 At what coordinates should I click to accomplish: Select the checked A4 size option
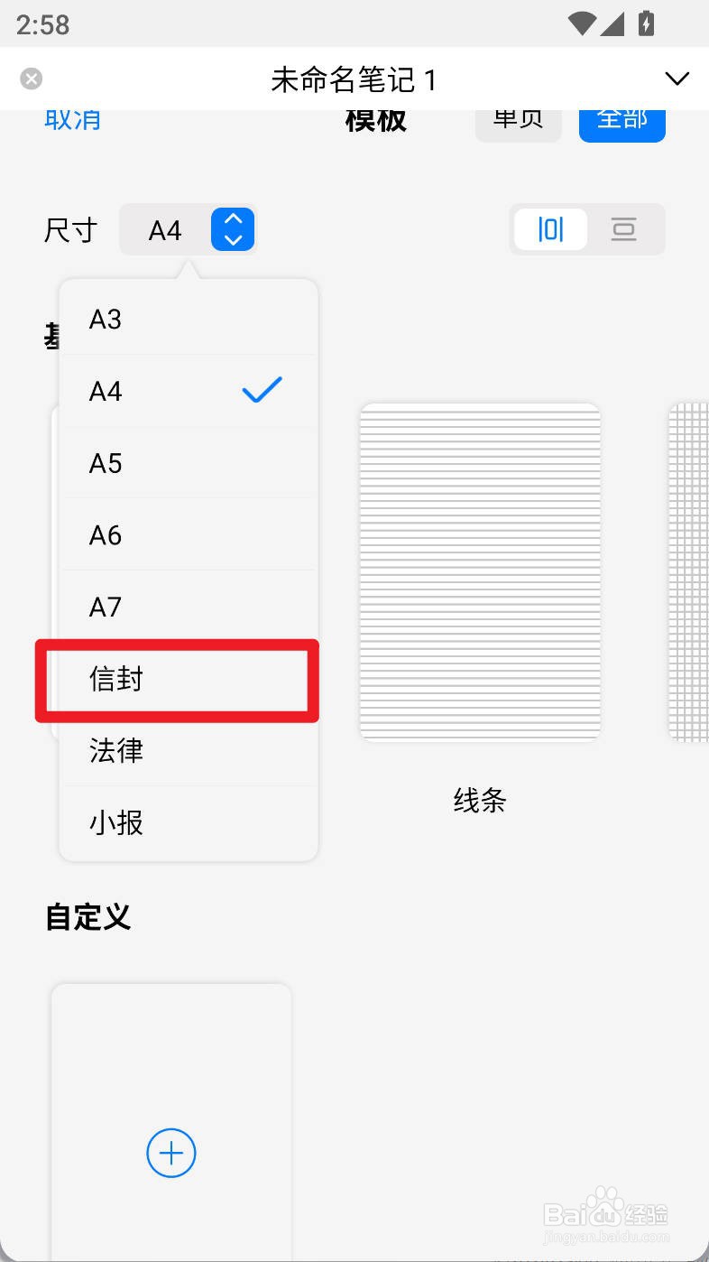pos(189,391)
